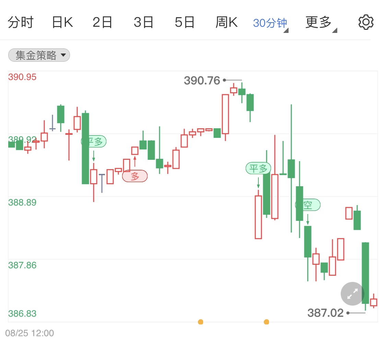This screenshot has width=386, height=344.
Task: Tap the first 平多 close-long marker
Action: (94, 142)
